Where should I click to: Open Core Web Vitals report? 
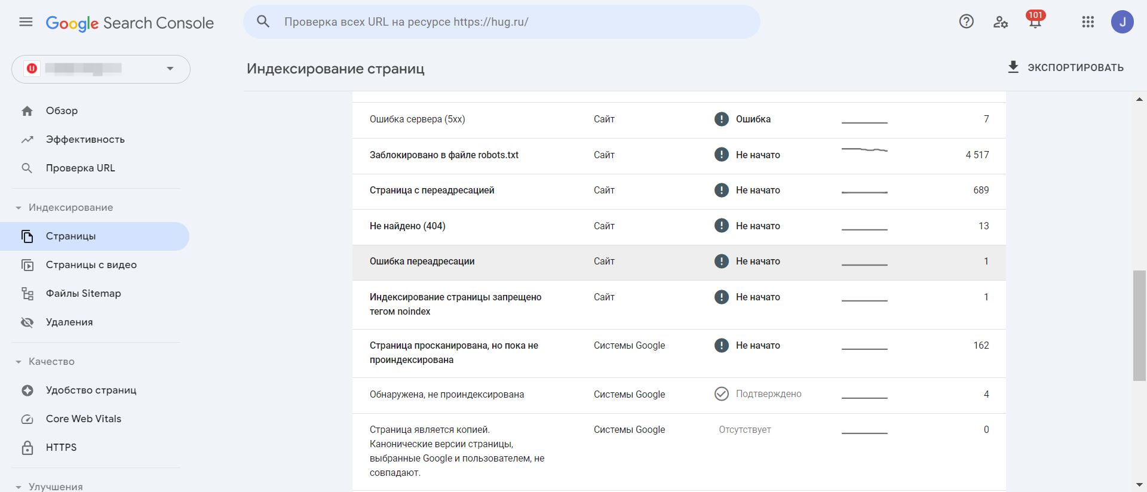[83, 419]
